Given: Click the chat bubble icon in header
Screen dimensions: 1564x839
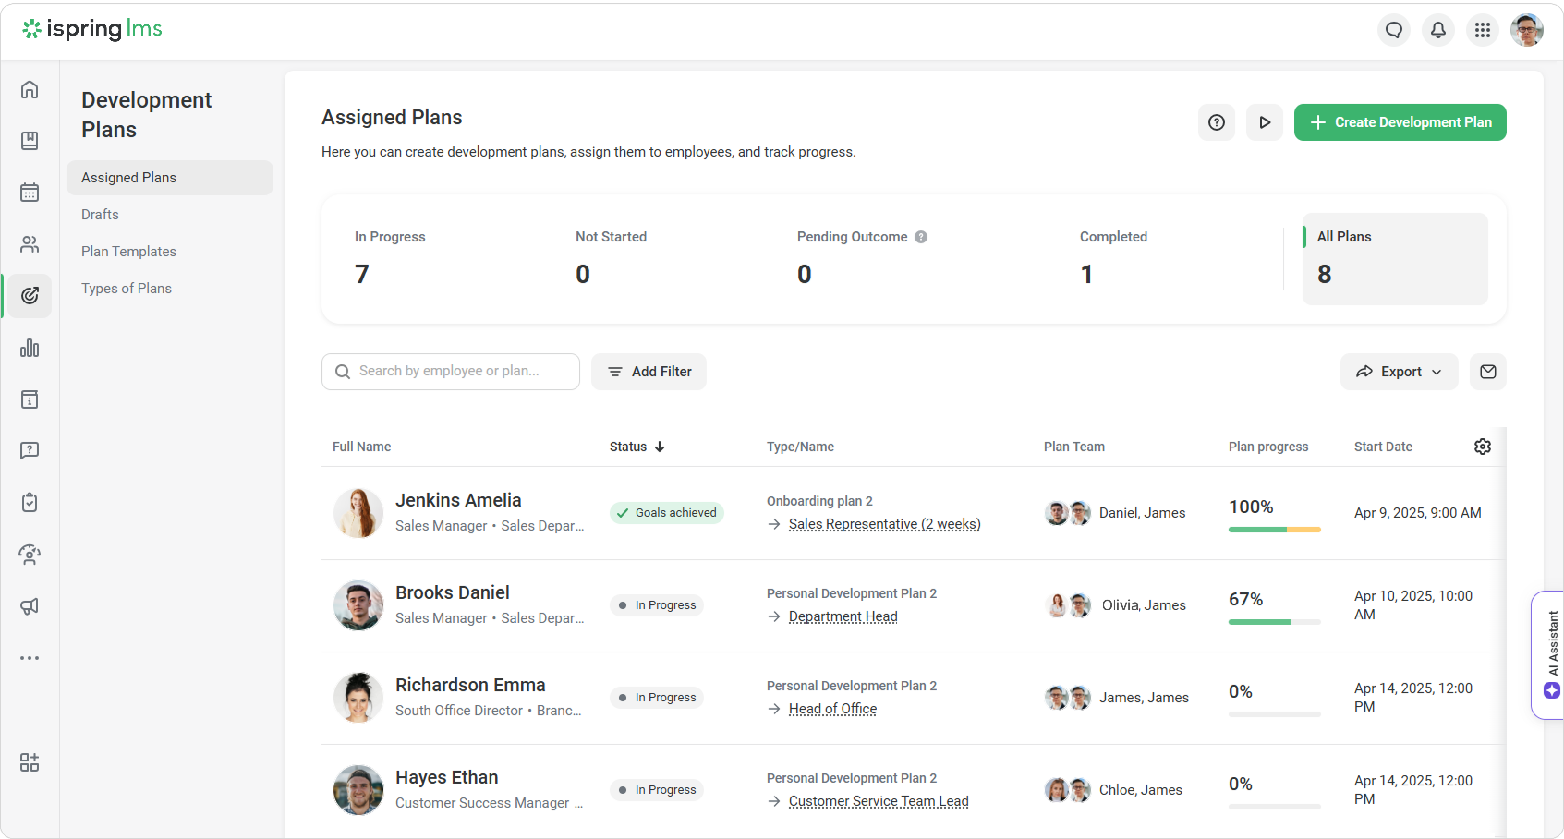Looking at the screenshot, I should 1394,30.
